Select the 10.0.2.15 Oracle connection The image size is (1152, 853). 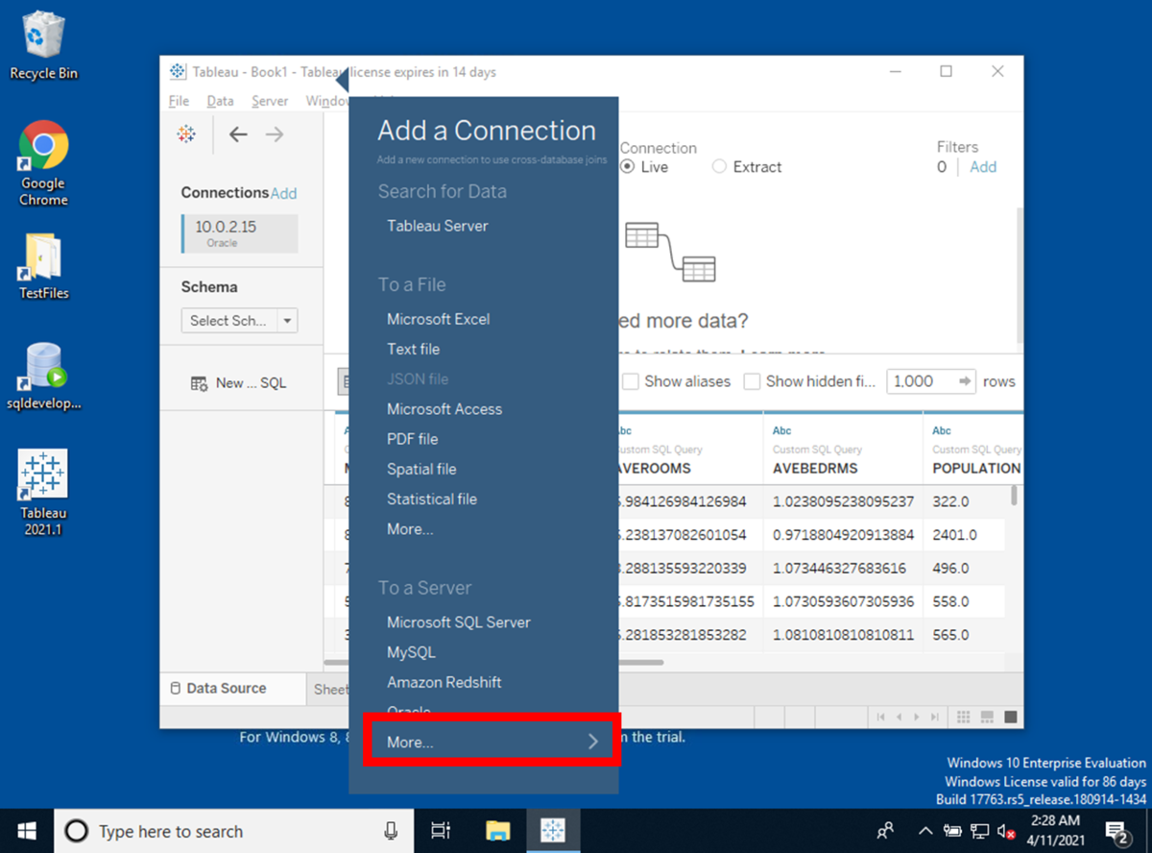pos(239,233)
